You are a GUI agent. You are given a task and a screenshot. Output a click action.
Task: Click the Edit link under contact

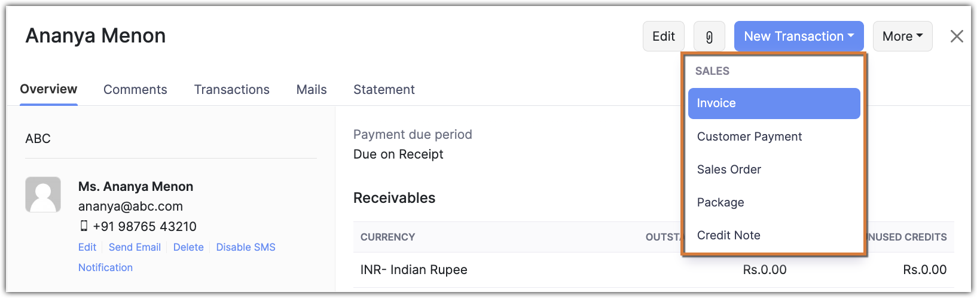(x=87, y=247)
